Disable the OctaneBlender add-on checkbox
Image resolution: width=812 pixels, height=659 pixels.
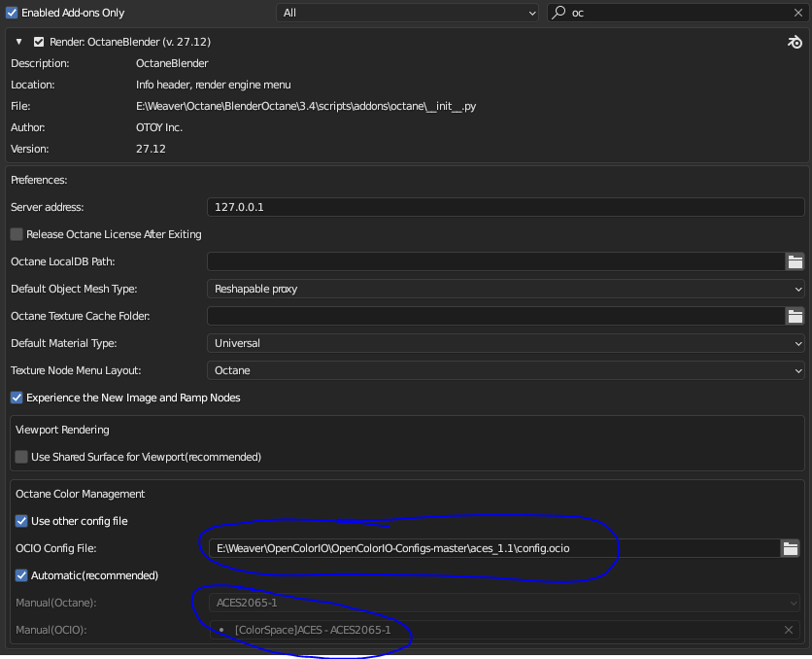(x=39, y=42)
